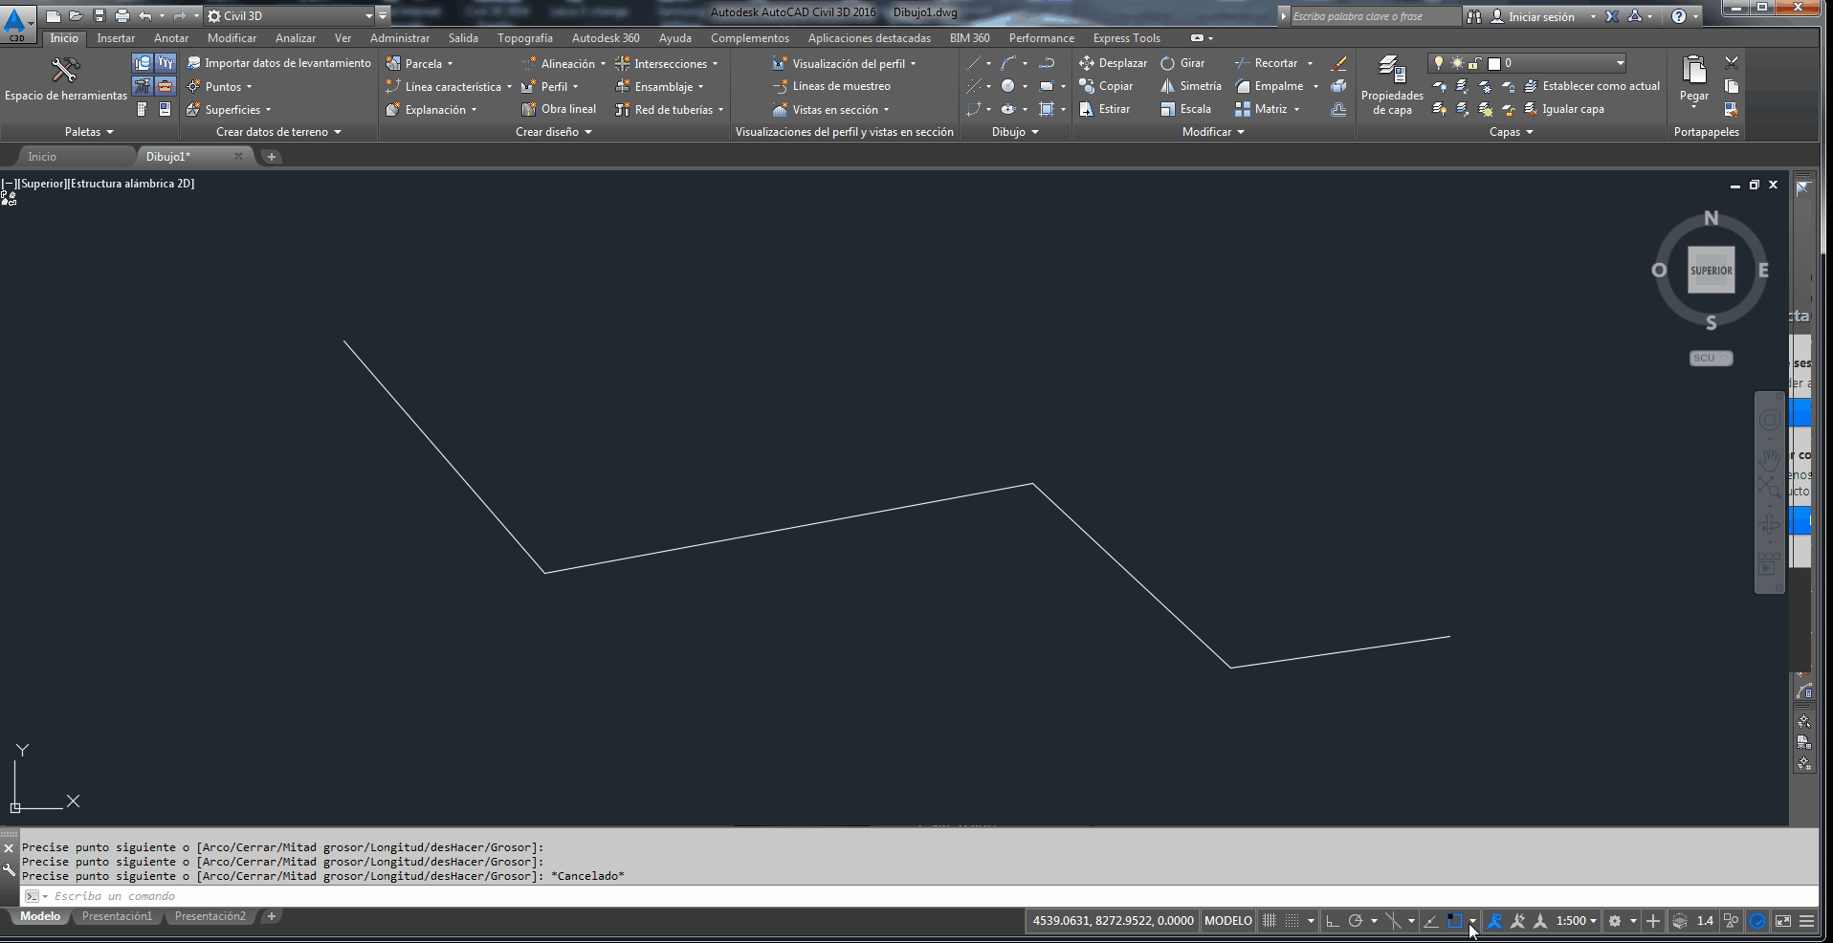1833x943 pixels.
Task: Open the Analizar ribbon tab
Action: pos(296,38)
